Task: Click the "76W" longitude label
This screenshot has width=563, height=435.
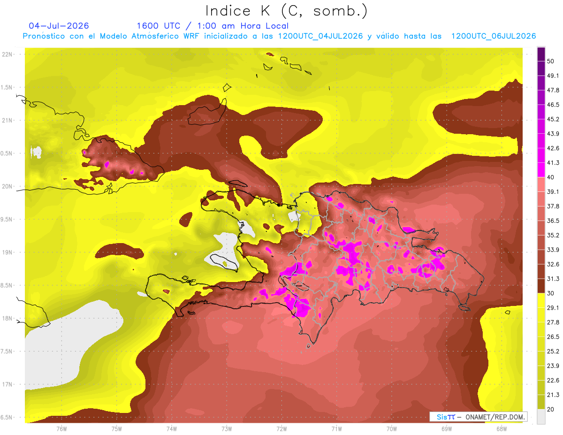Action: click(61, 428)
